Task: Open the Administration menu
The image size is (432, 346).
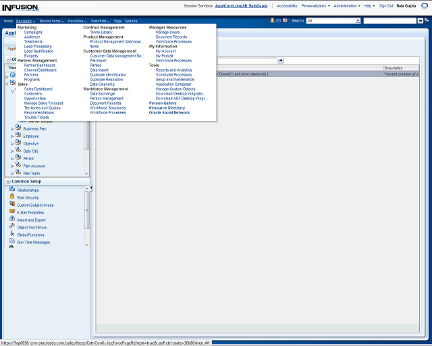Action: 346,5
